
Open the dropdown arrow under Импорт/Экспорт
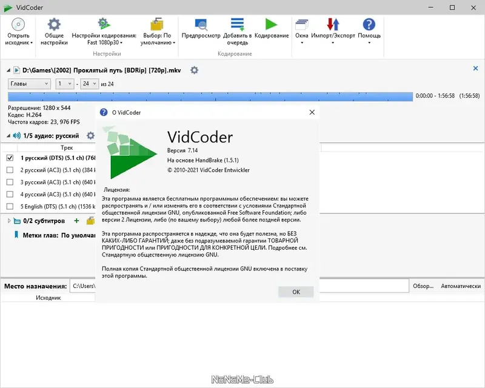click(x=333, y=42)
